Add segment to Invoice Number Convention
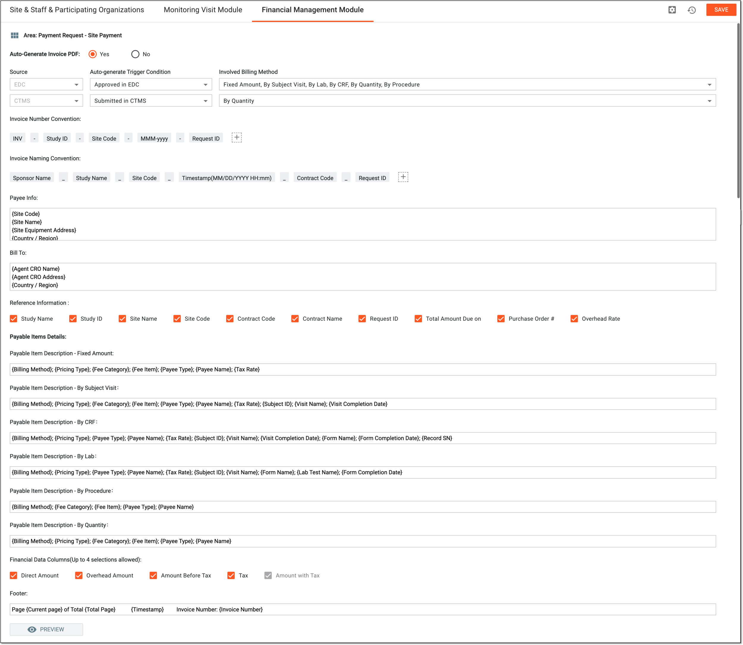Viewport: 743px width, 645px height. click(x=237, y=138)
